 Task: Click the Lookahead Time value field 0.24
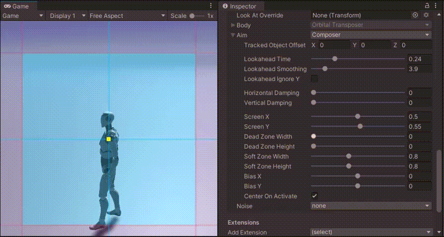(x=420, y=59)
